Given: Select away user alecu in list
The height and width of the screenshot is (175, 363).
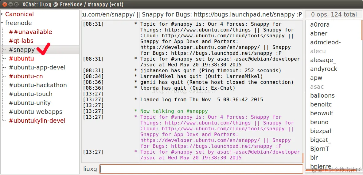Looking at the screenshot, I should [x=318, y=51].
